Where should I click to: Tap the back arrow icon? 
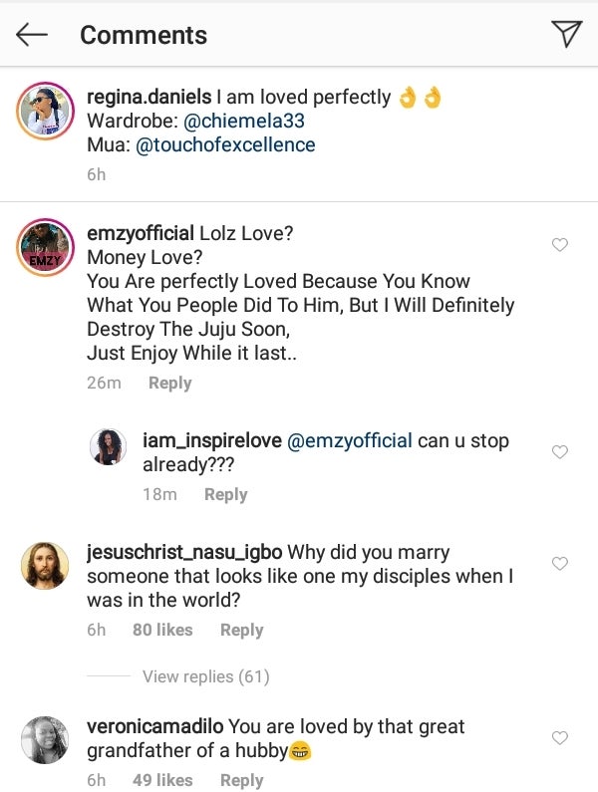pos(32,35)
